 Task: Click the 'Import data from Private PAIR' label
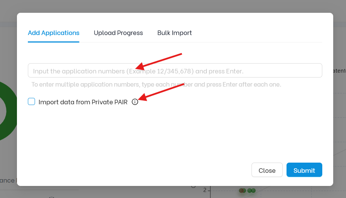(83, 102)
